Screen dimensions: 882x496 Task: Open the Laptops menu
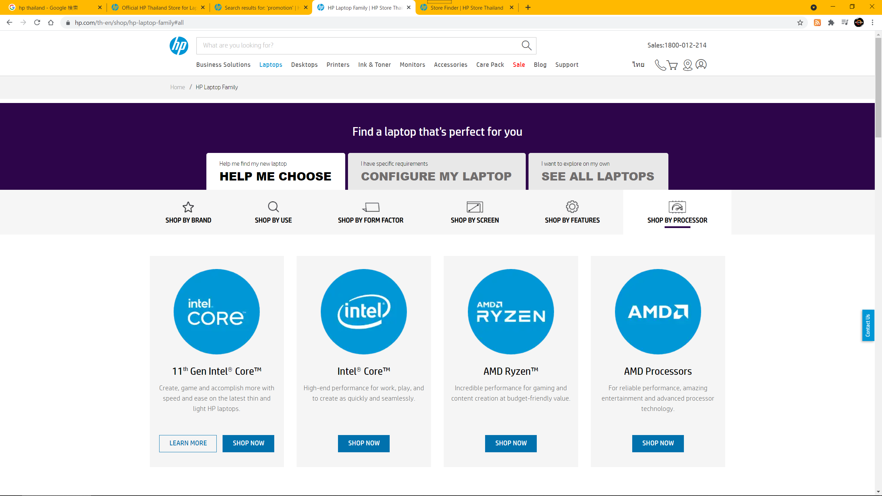(270, 65)
